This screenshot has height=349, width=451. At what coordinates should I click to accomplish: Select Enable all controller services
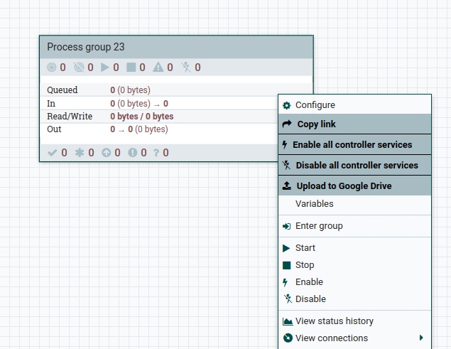352,145
